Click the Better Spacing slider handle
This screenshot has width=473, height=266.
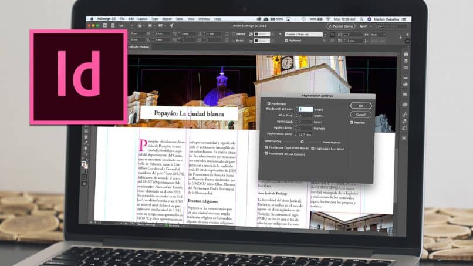coord(302,142)
